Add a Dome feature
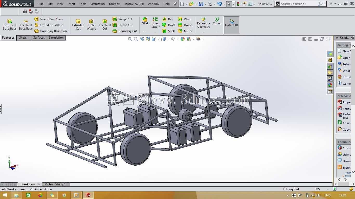 pos(185,25)
